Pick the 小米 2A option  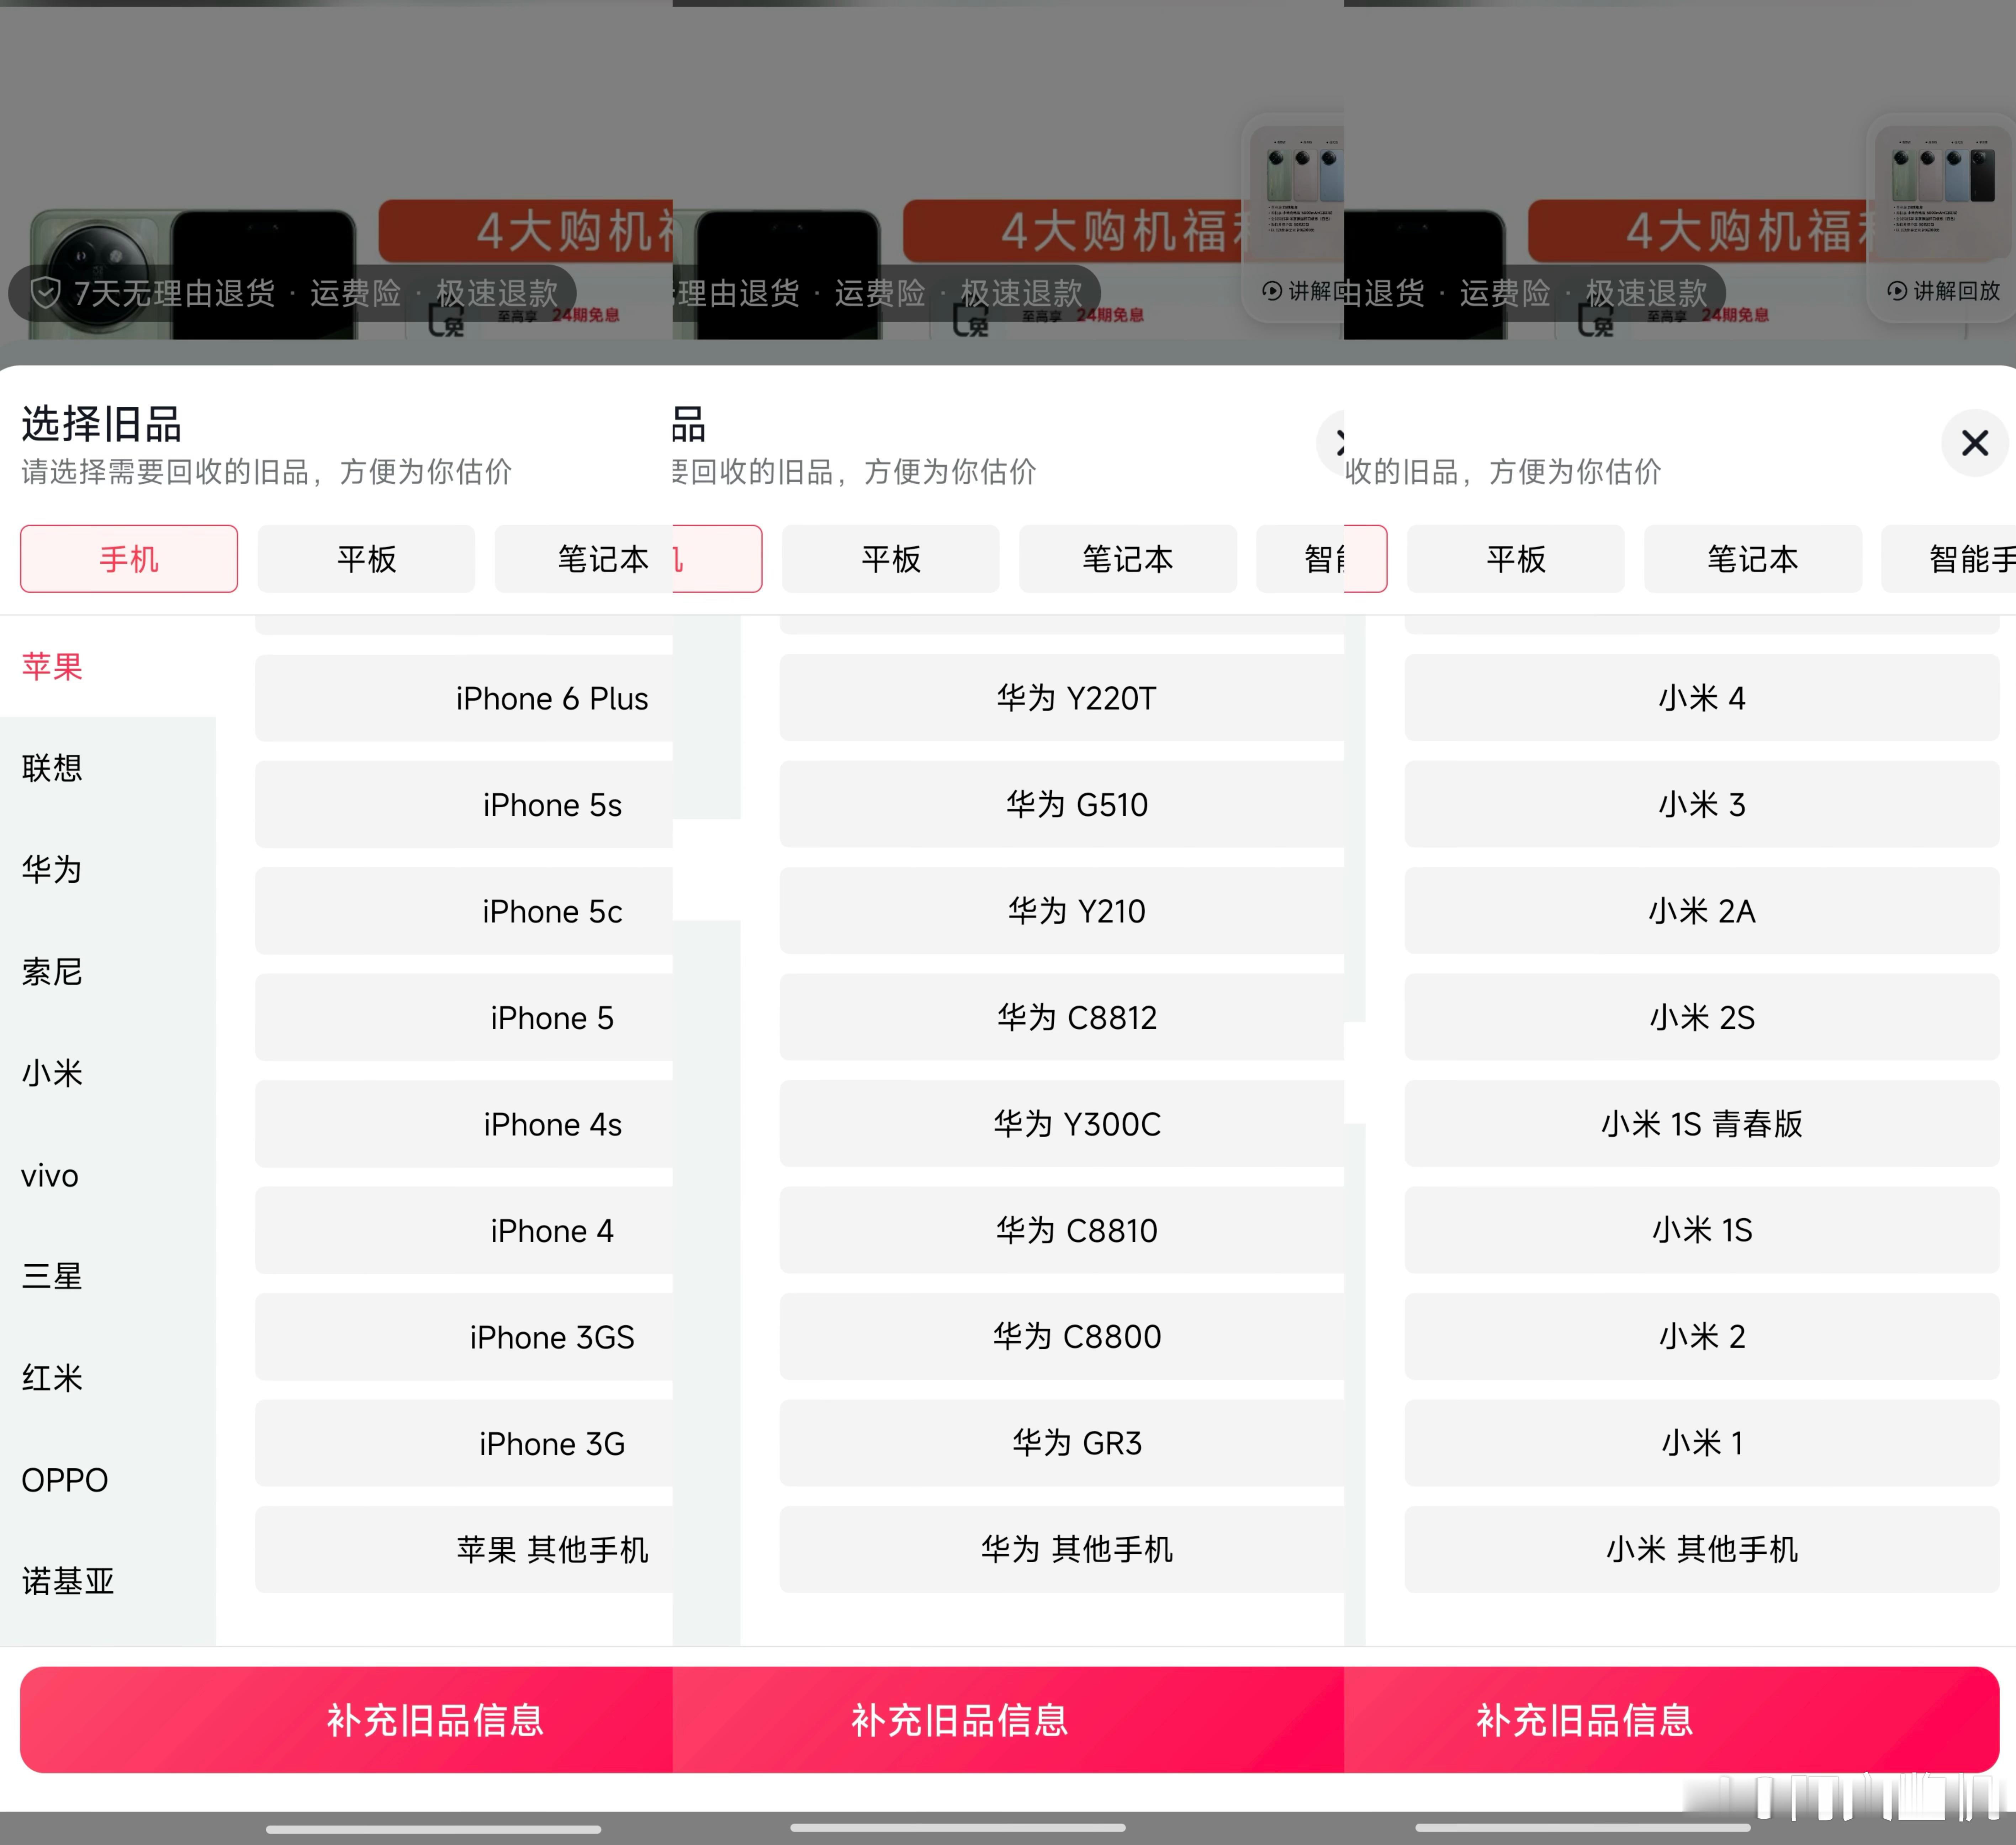coord(1702,910)
